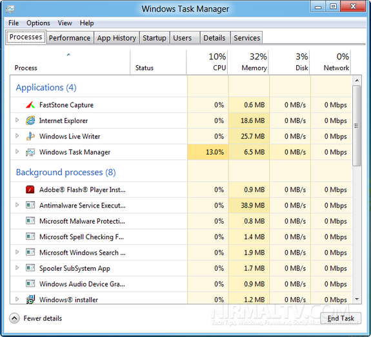
Task: Click the Internet Explorer icon
Action: point(30,120)
